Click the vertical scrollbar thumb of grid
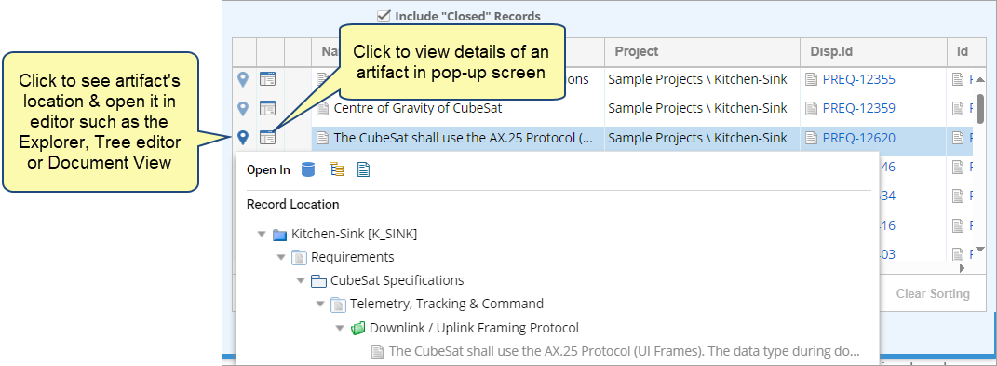The height and width of the screenshot is (366, 997). point(980,108)
